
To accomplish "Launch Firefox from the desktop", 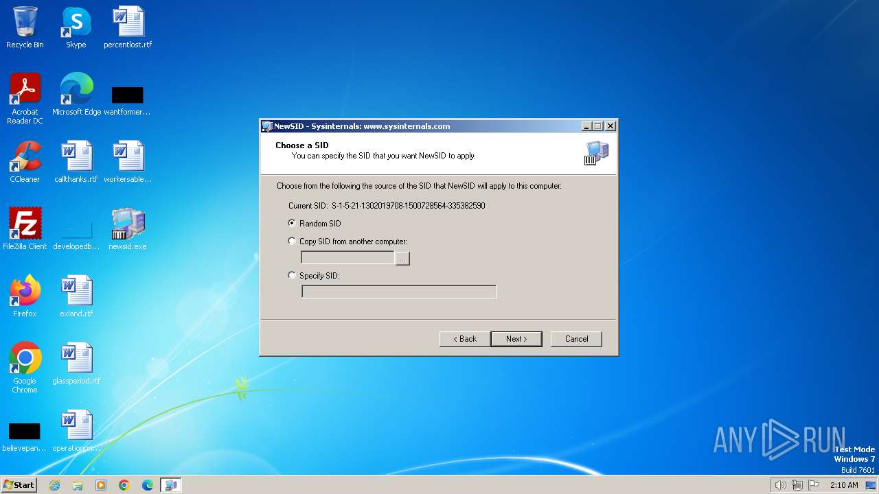I will click(x=25, y=296).
